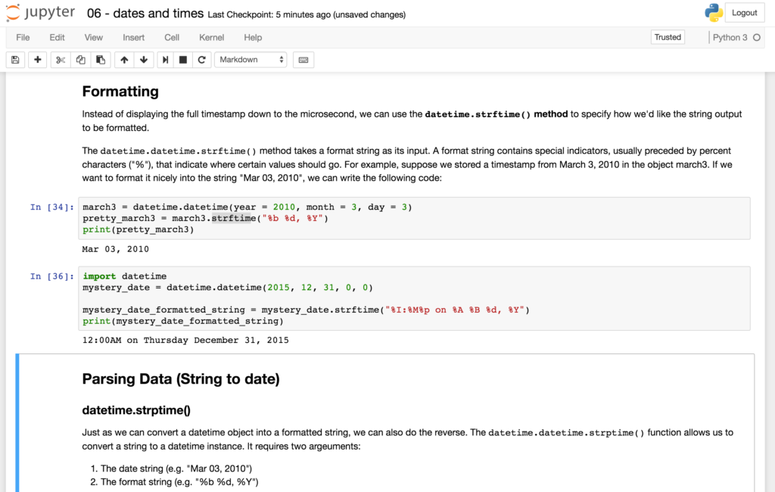This screenshot has height=492, width=775.
Task: Click the Trusted notebook button
Action: click(668, 37)
